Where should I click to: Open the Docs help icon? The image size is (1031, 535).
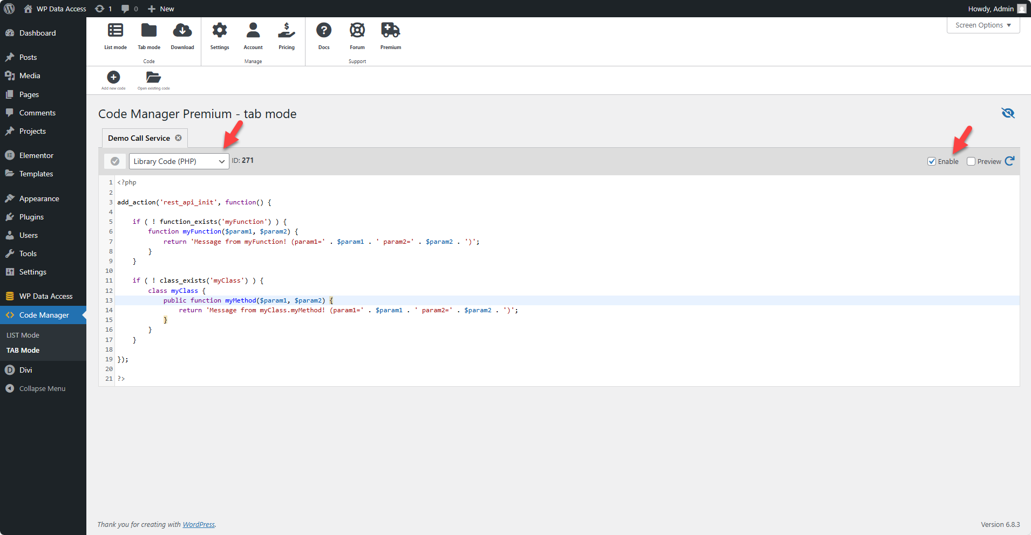tap(323, 35)
